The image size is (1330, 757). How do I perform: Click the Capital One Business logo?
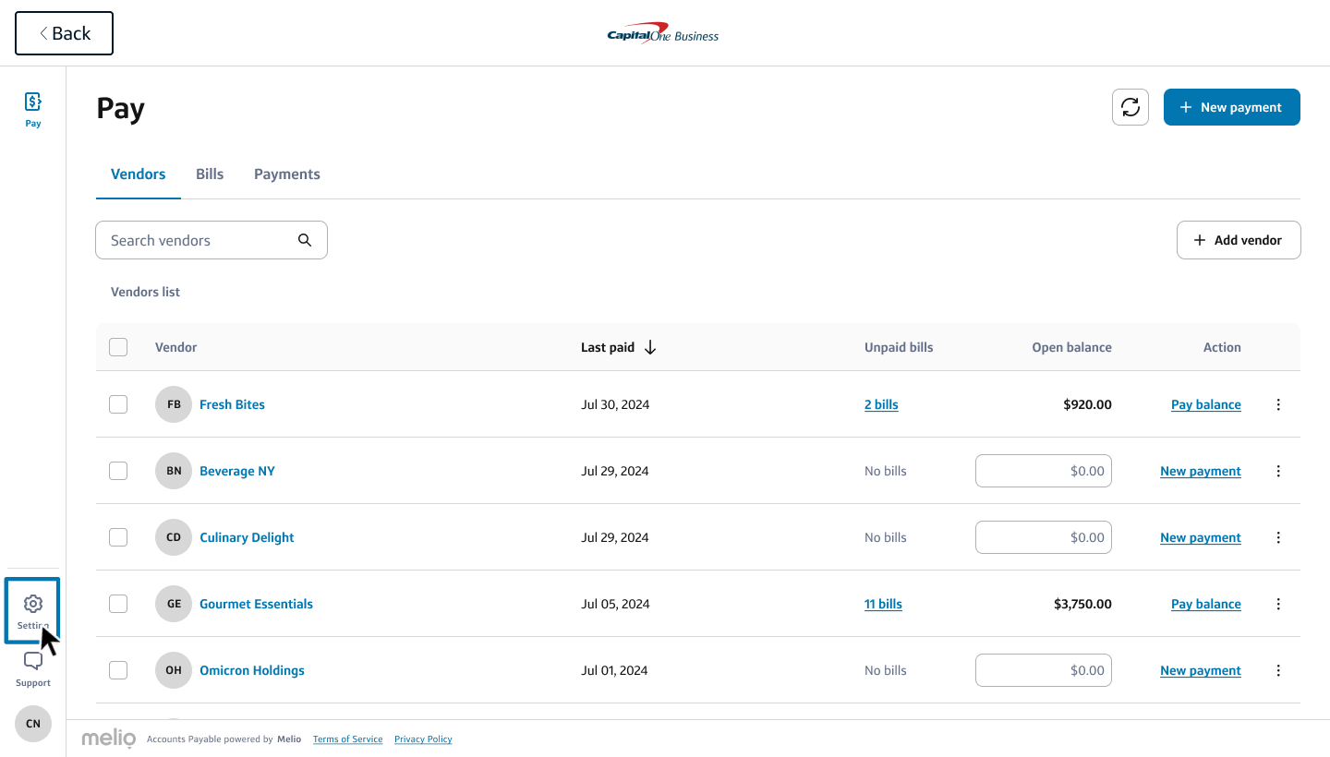point(663,34)
